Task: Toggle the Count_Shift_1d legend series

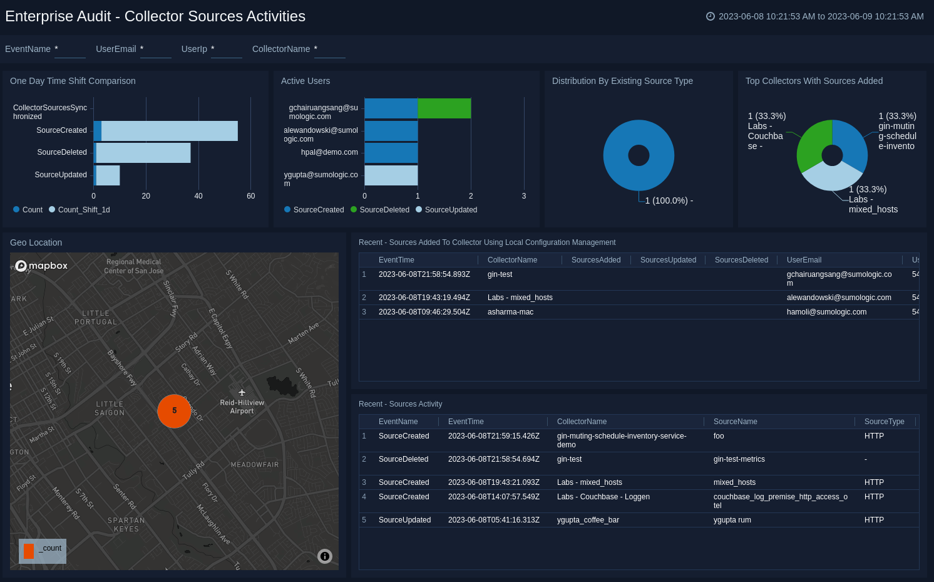Action: [x=52, y=210]
